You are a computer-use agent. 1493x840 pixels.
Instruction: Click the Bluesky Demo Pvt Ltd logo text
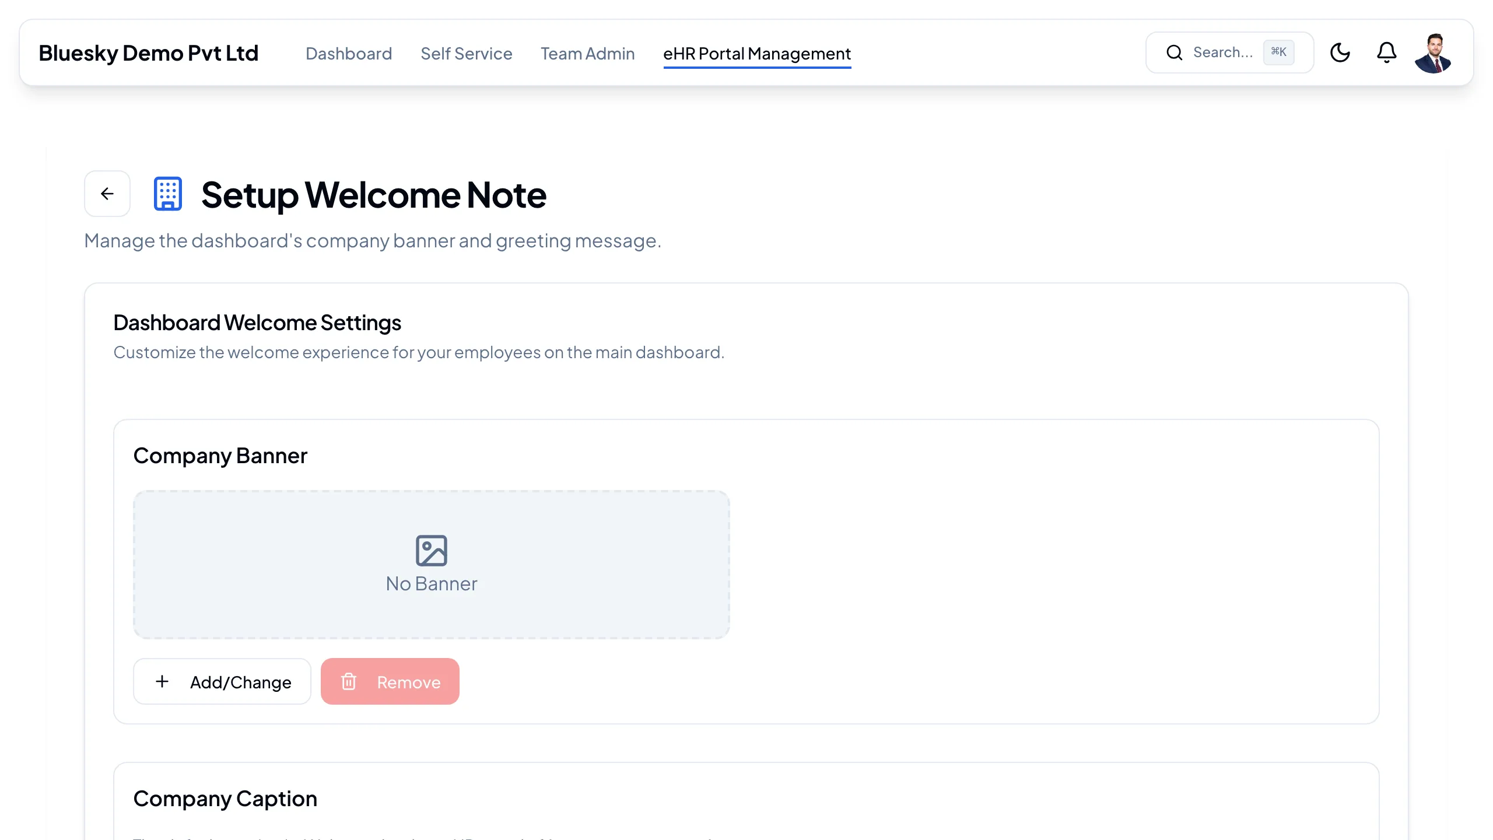click(149, 53)
